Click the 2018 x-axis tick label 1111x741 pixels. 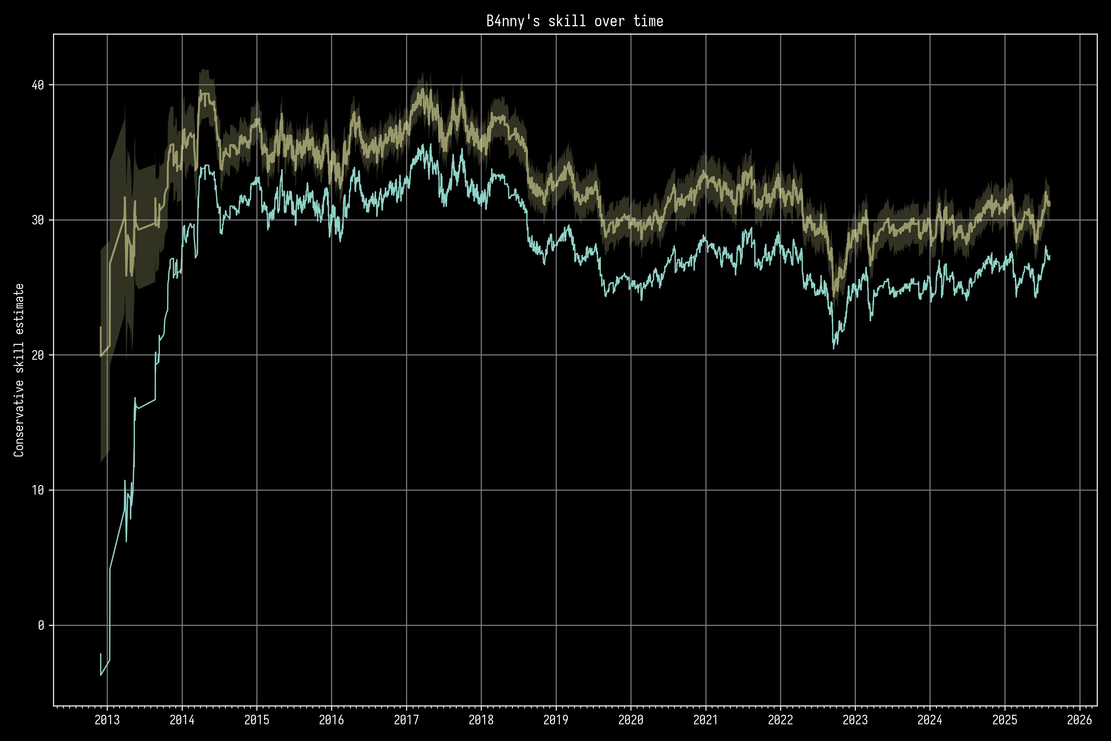481,720
